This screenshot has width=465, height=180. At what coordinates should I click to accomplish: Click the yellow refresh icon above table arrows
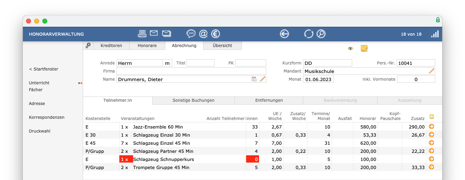432,117
